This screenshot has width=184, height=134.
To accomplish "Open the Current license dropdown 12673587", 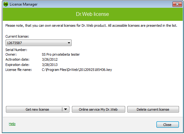I will [x=39, y=43].
